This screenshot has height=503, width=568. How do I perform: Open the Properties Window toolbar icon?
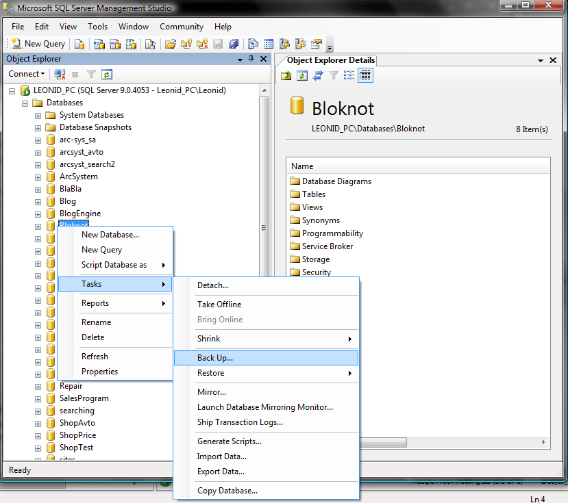[x=317, y=44]
